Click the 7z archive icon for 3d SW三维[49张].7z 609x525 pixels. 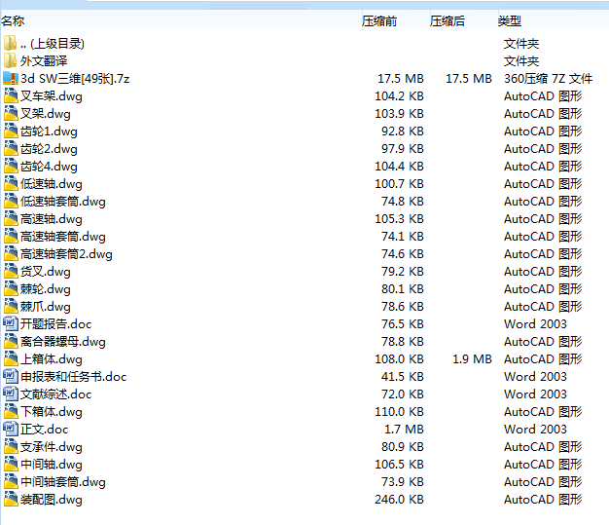11,78
